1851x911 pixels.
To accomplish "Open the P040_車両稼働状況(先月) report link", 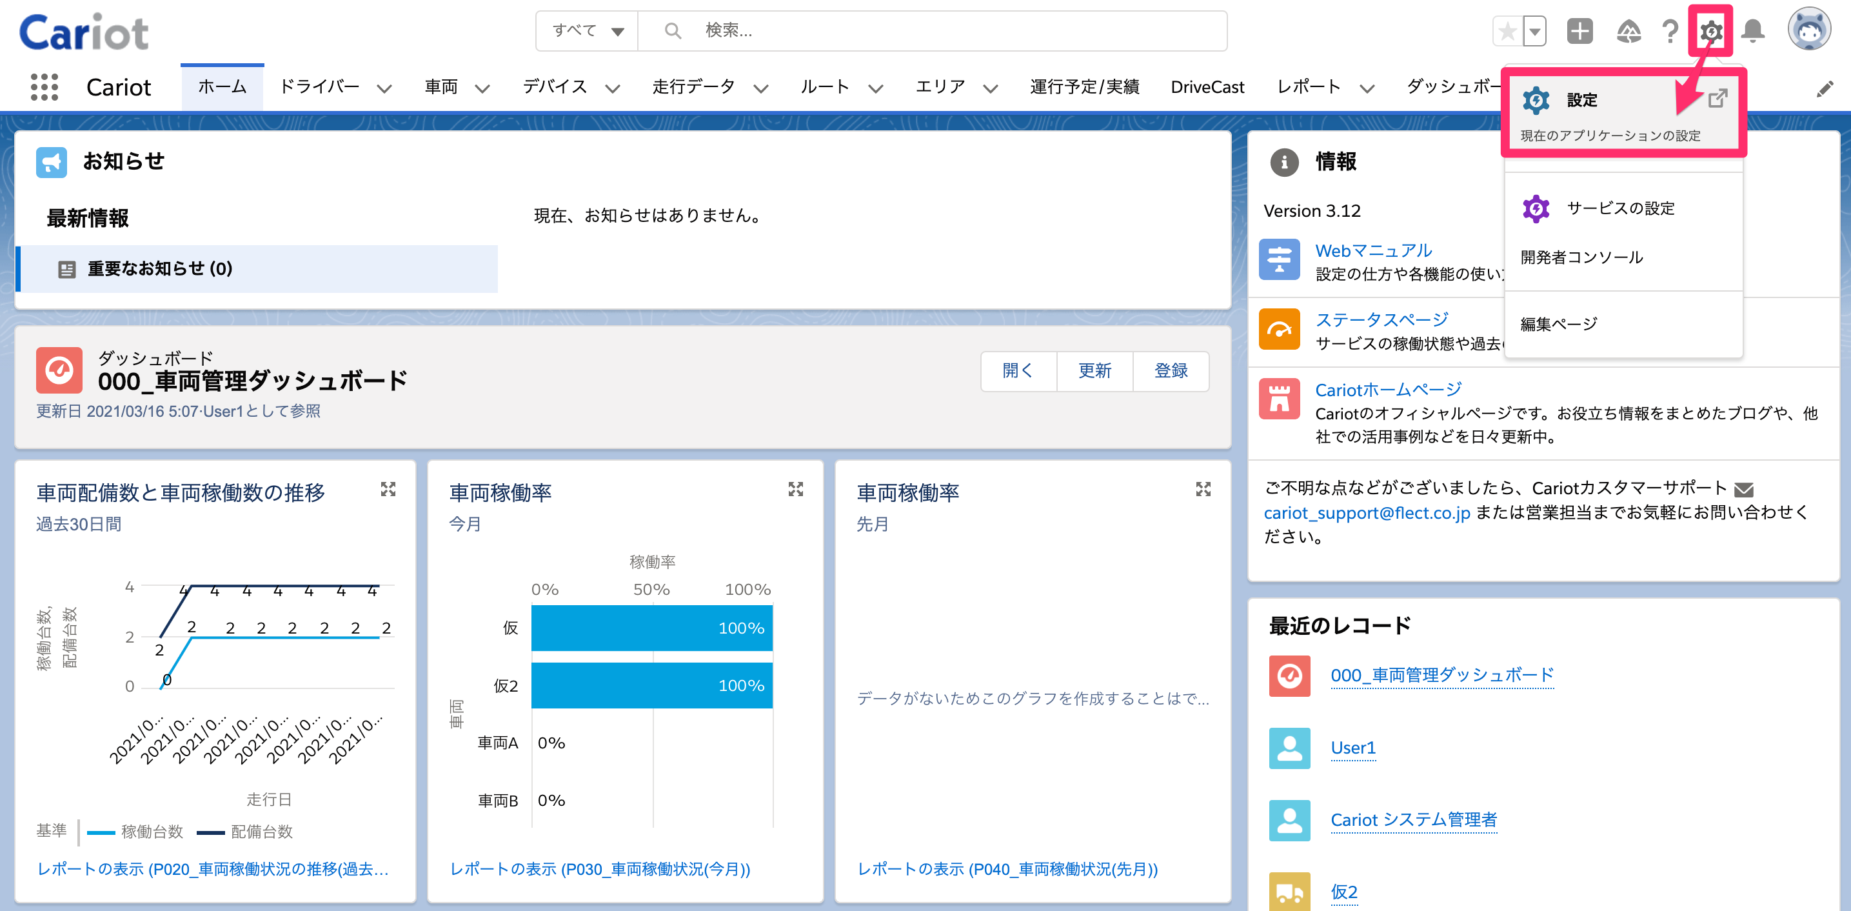I will click(1007, 869).
